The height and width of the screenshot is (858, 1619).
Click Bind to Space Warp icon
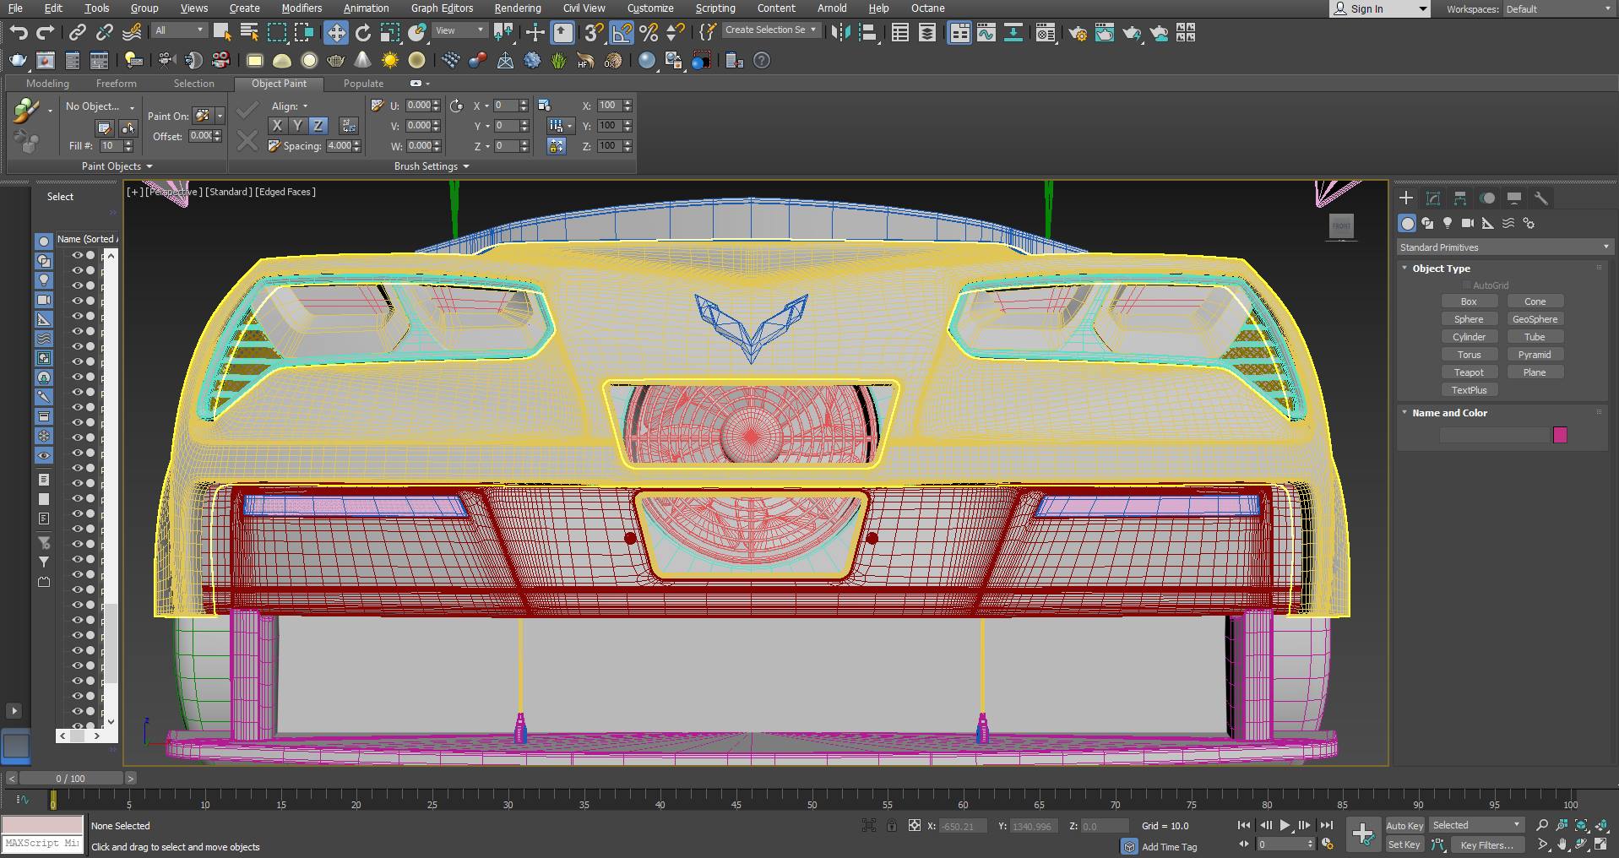pyautogui.click(x=132, y=33)
